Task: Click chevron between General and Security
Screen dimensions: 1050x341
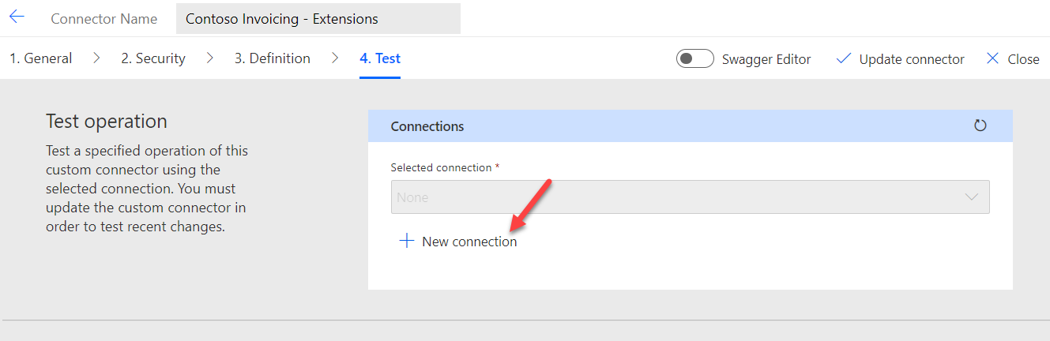Action: (x=96, y=58)
